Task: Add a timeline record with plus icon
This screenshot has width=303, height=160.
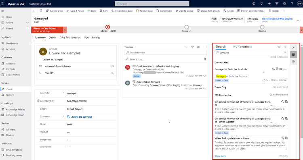Action: pyautogui.click(x=187, y=47)
